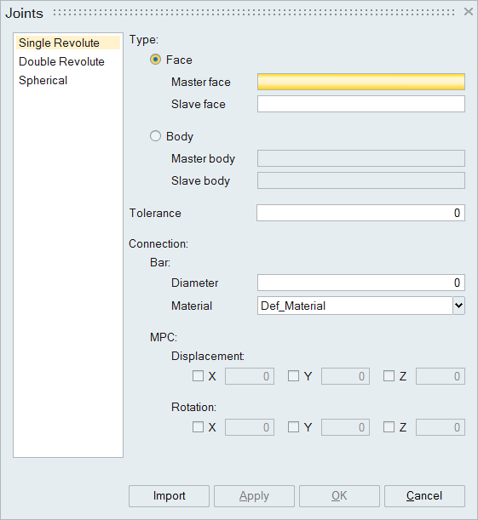Open the Material dropdown arrow
Image resolution: width=478 pixels, height=520 pixels.
click(x=458, y=306)
